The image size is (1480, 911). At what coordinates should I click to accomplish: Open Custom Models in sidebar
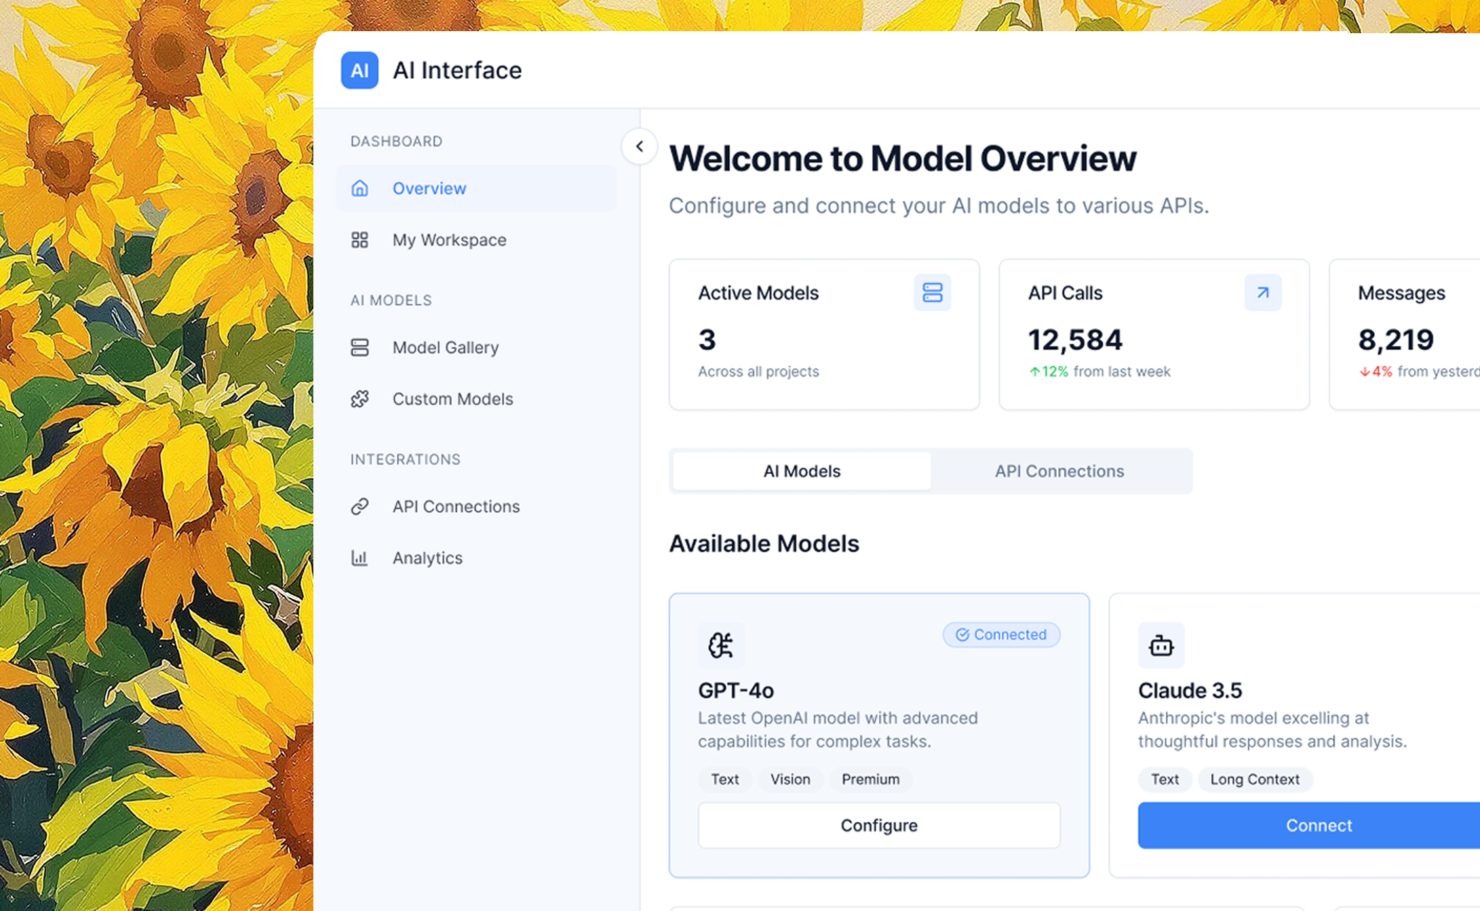[x=475, y=399]
